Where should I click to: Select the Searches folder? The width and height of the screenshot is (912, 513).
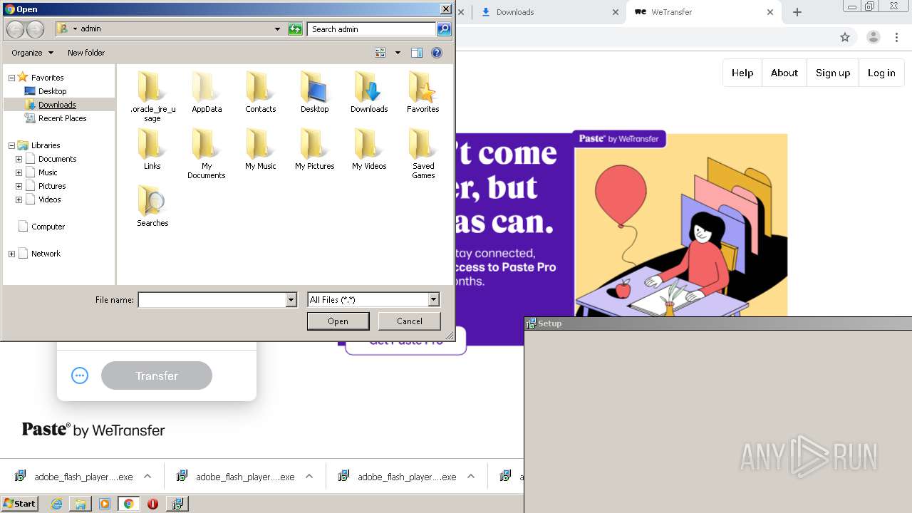tap(152, 206)
